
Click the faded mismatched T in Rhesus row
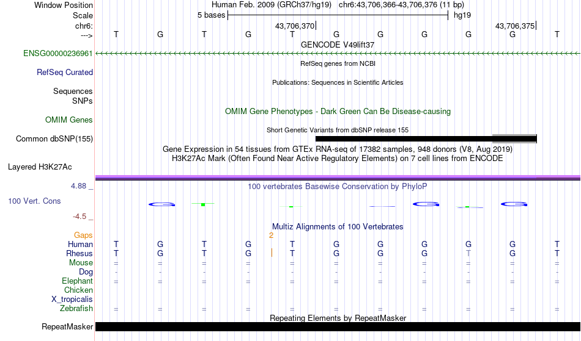click(x=468, y=253)
